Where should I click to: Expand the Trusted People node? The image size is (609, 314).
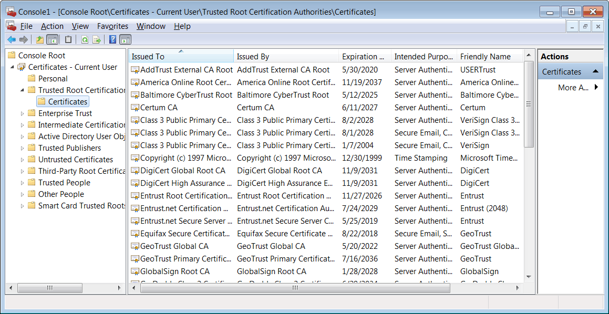pos(22,183)
